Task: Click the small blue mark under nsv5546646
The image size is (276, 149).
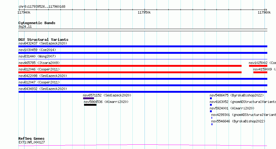Action: [x=212, y=124]
